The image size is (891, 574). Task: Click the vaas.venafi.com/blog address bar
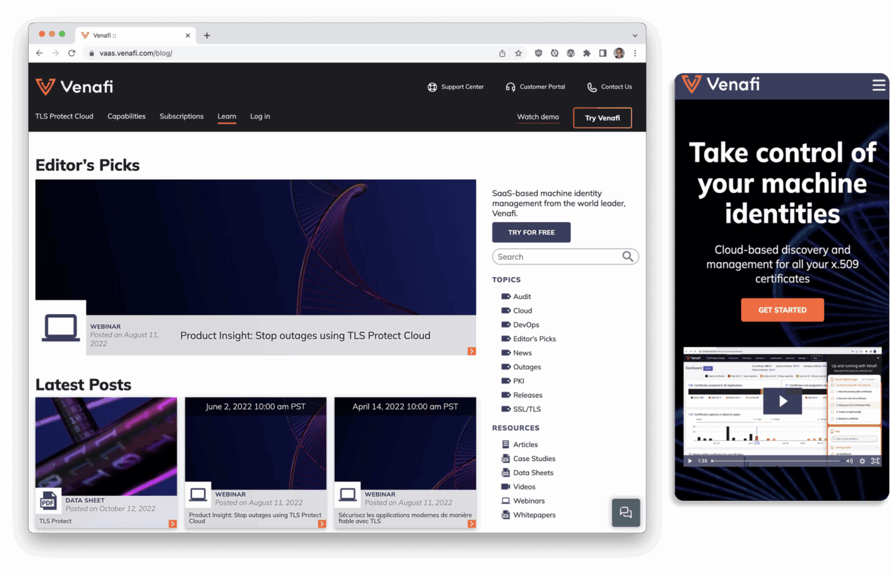point(290,53)
